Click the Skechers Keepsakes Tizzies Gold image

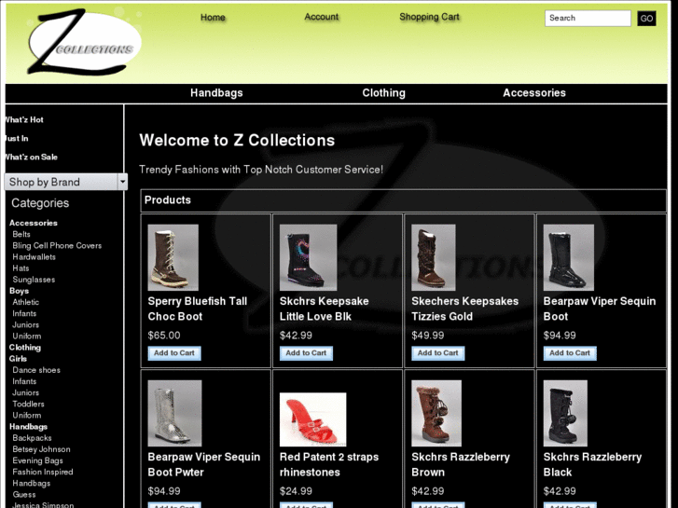[x=434, y=257]
